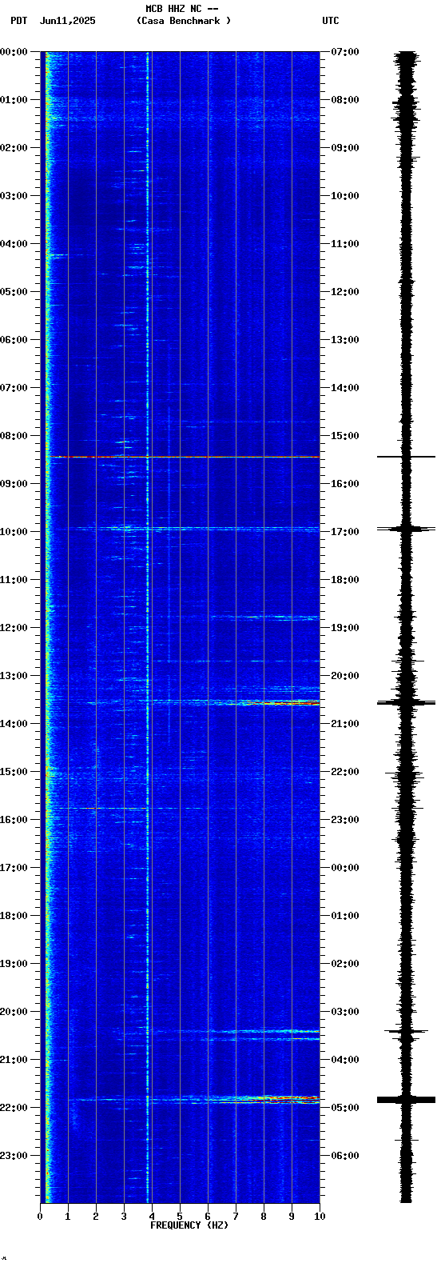Screen dimensions: 441x1267
Task: Click the seismogram trace spike near 13:35 PDT
Action: click(x=406, y=703)
